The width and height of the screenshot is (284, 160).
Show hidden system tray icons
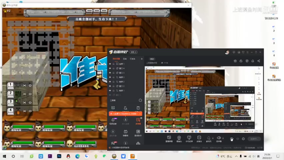tap(236, 156)
